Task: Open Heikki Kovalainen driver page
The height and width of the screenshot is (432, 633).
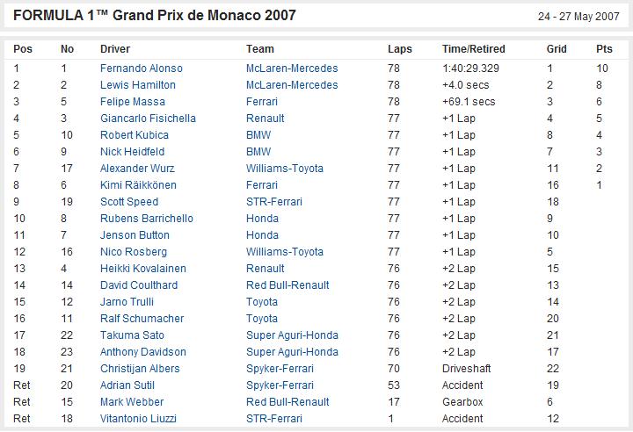Action: coord(143,269)
